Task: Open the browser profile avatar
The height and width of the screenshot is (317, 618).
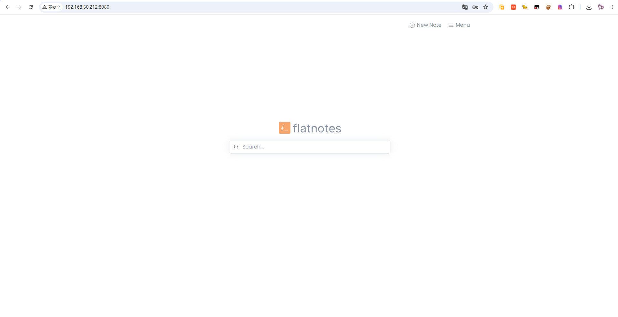Action: pyautogui.click(x=601, y=7)
